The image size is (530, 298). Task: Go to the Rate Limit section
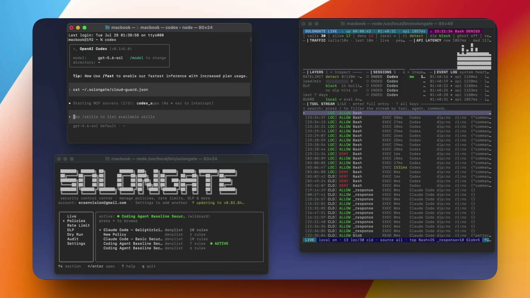point(78,225)
